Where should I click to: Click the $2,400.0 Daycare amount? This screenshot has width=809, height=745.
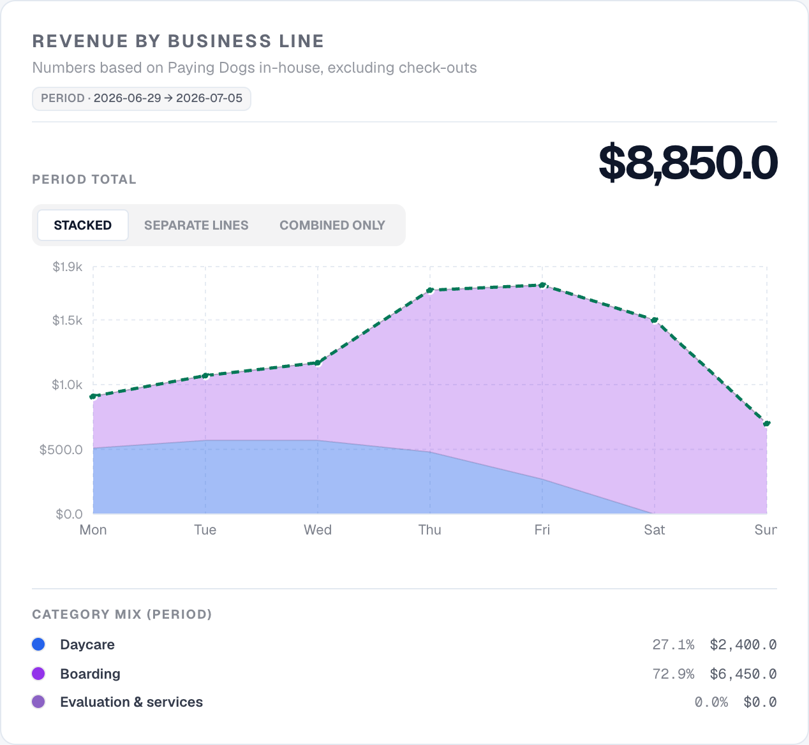click(x=743, y=644)
